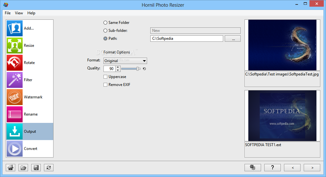326x177 pixels.
Task: Tick the Remove EXIF checkbox
Action: point(105,85)
